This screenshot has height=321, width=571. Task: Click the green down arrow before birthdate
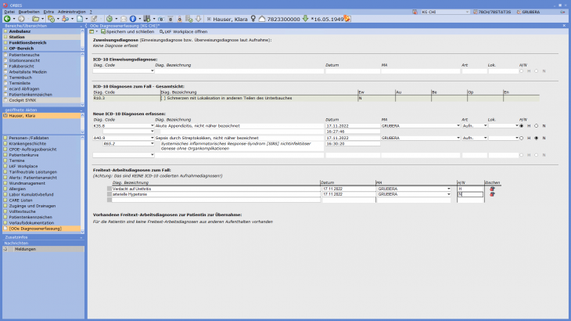coord(305,18)
